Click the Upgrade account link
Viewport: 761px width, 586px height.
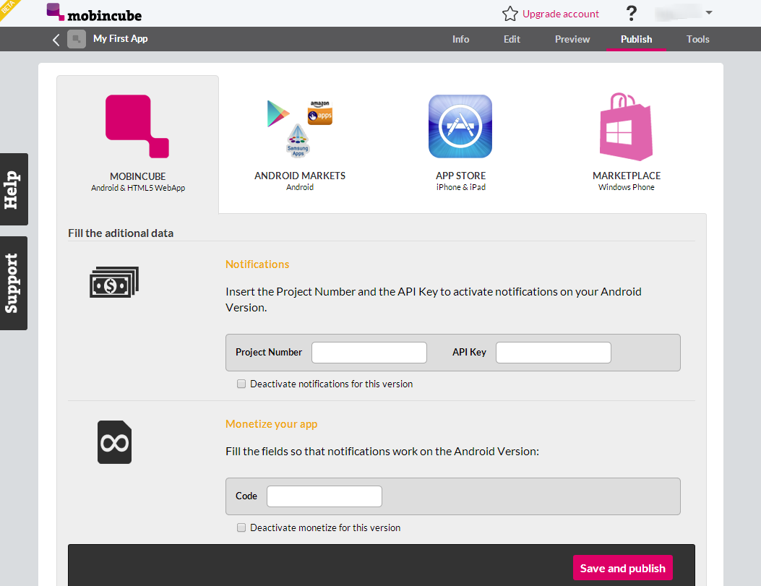[x=561, y=14]
